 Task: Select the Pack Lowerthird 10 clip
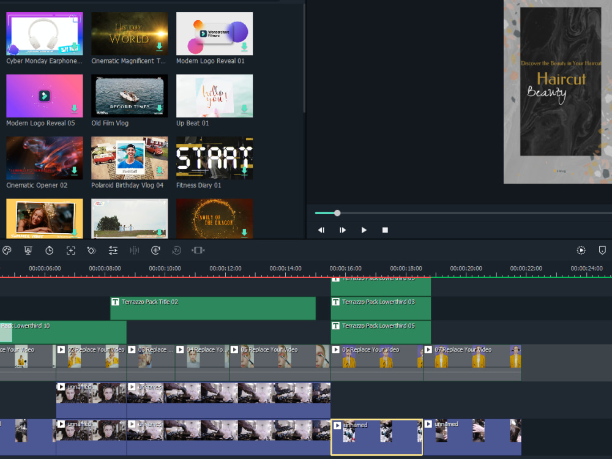63,332
